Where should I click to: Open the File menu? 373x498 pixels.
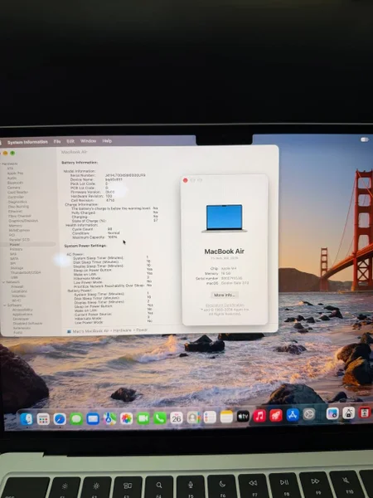[x=57, y=141]
